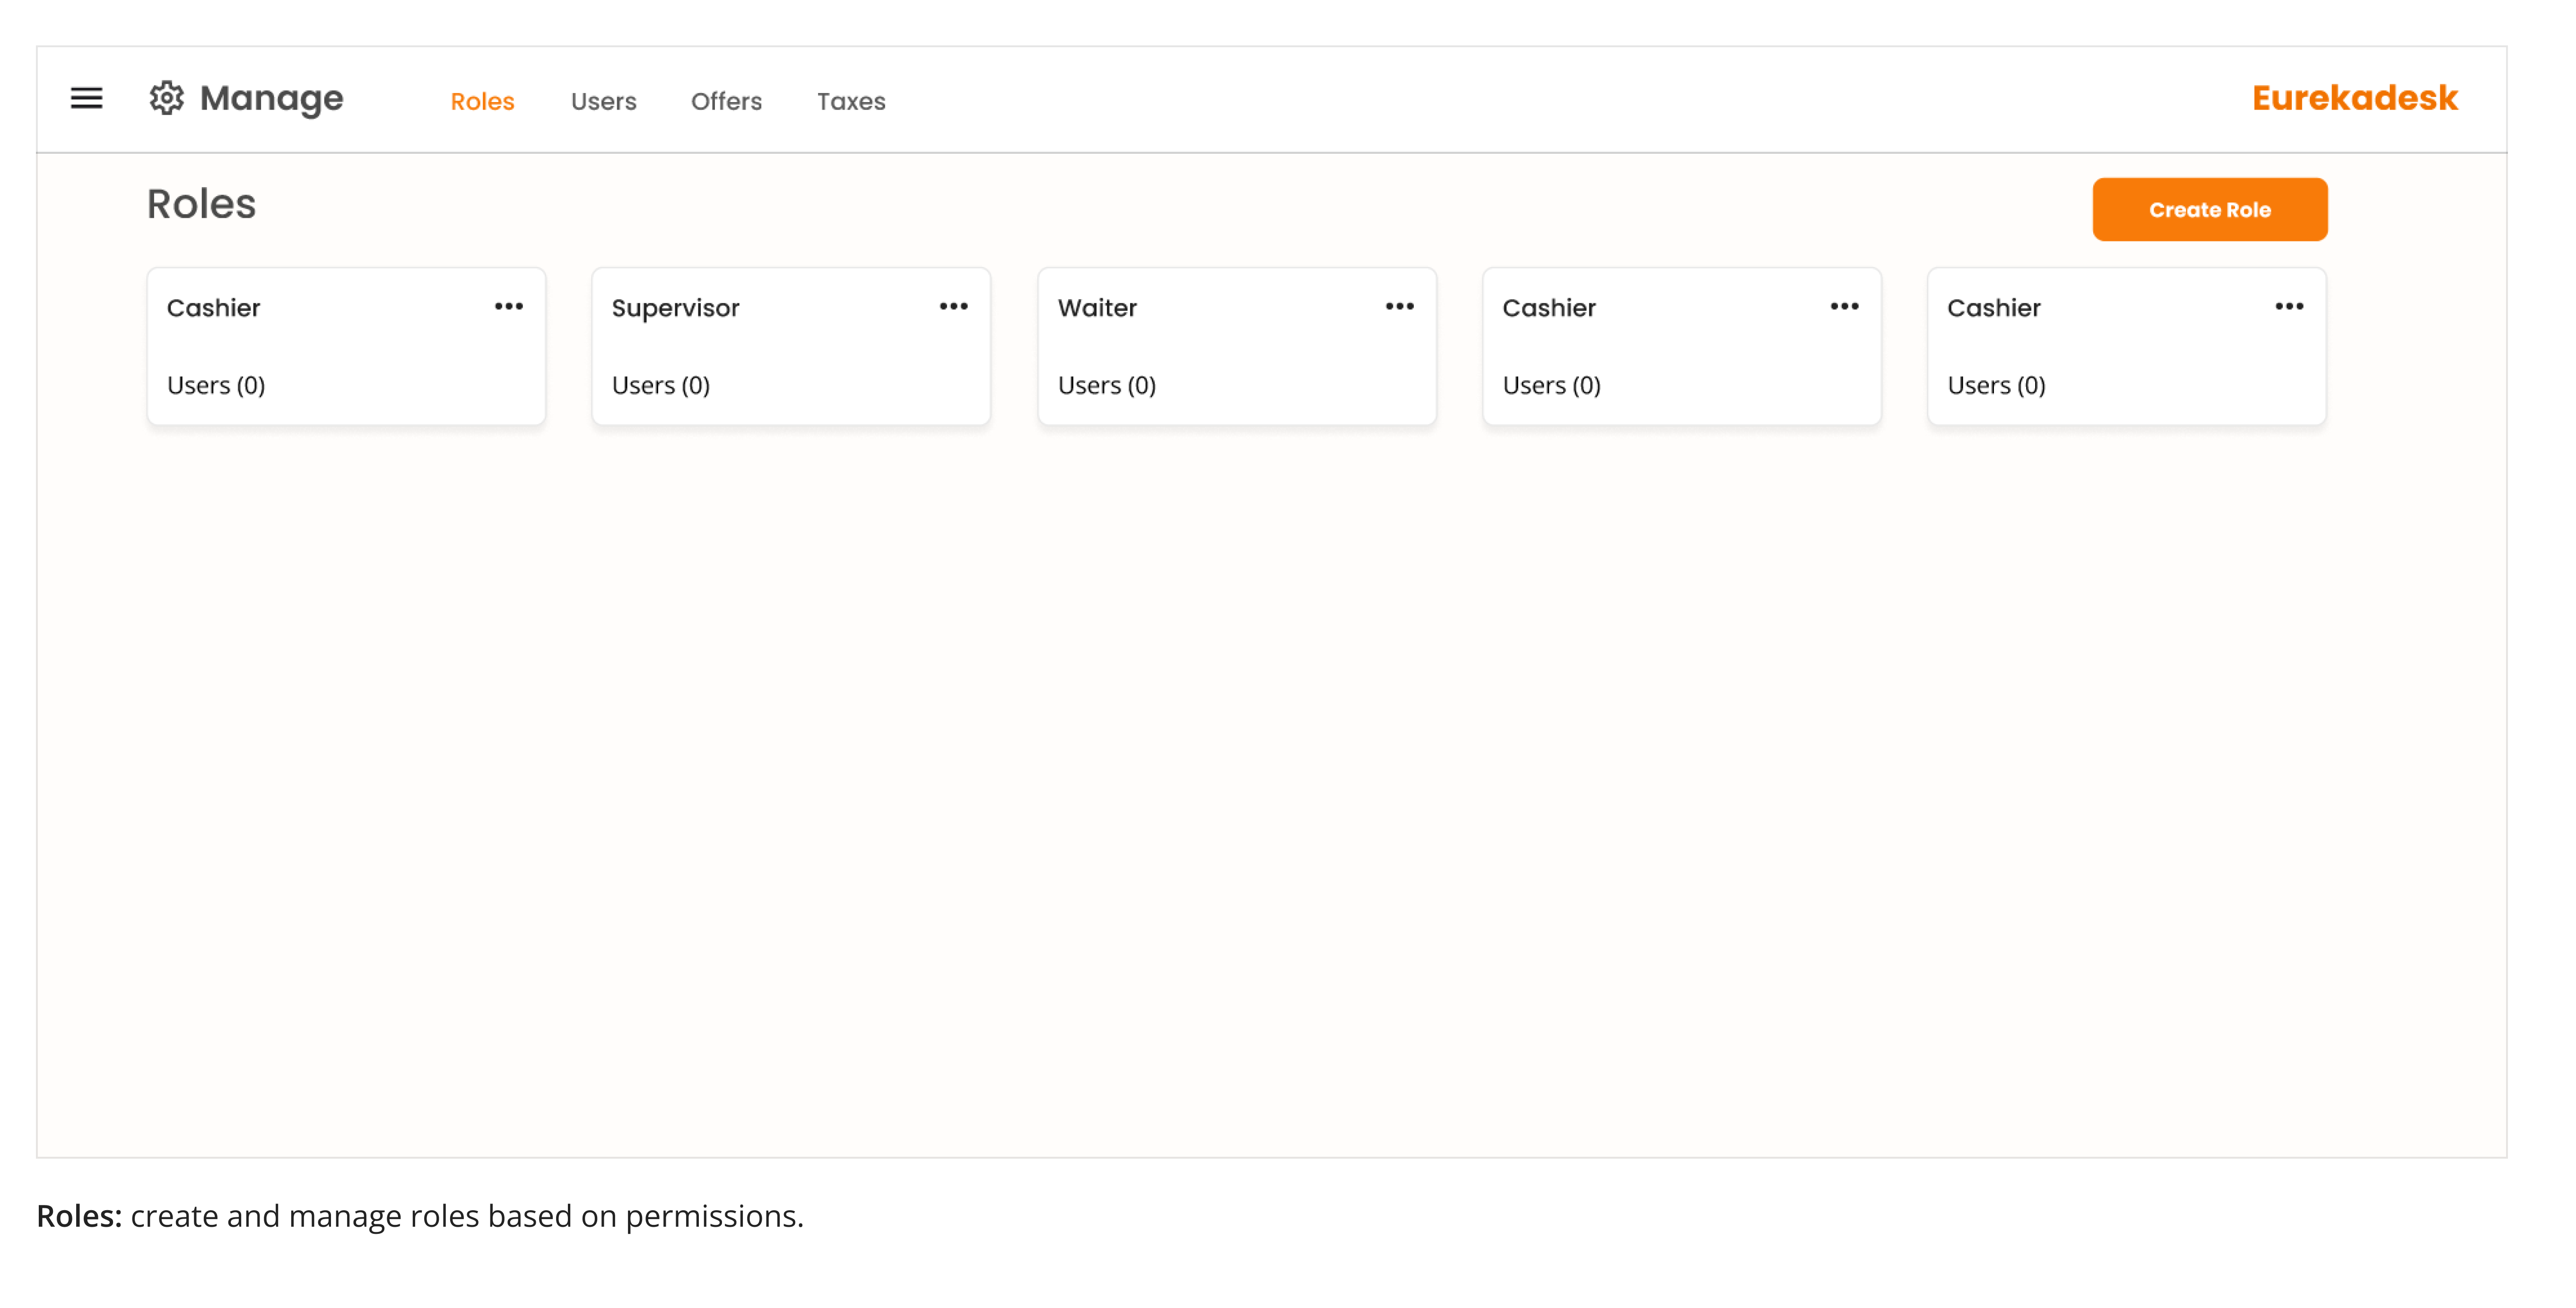Click the Roles page heading
Image resolution: width=2576 pixels, height=1308 pixels.
coord(201,204)
